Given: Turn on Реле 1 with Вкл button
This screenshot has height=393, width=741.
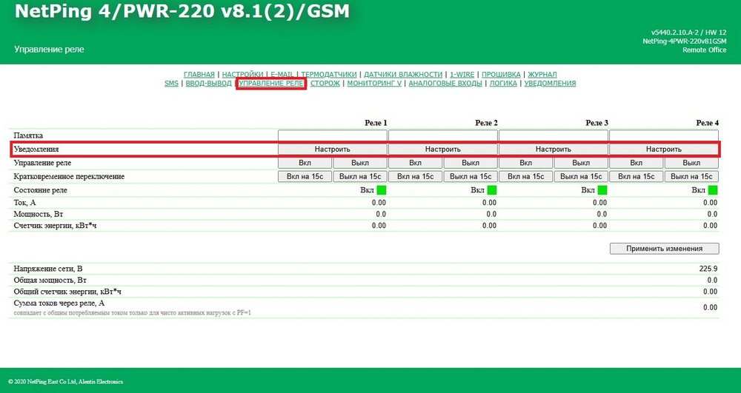Looking at the screenshot, I should pyautogui.click(x=305, y=163).
